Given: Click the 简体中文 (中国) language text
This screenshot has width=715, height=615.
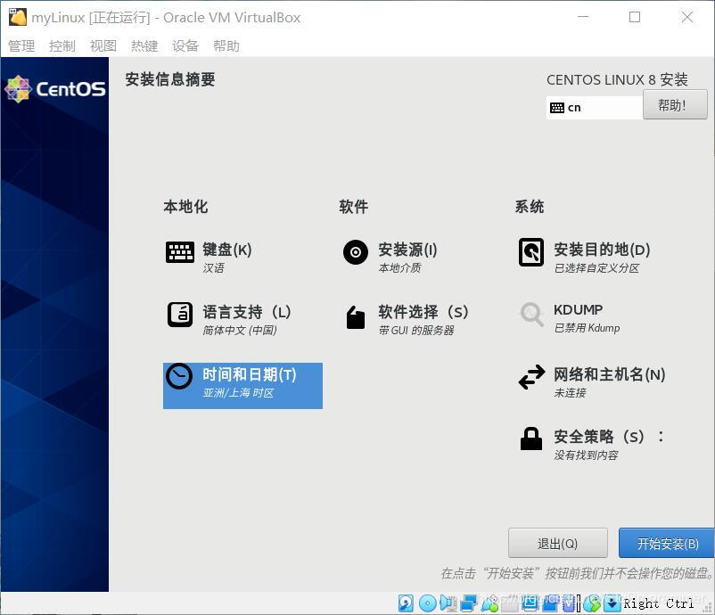Looking at the screenshot, I should [x=240, y=330].
